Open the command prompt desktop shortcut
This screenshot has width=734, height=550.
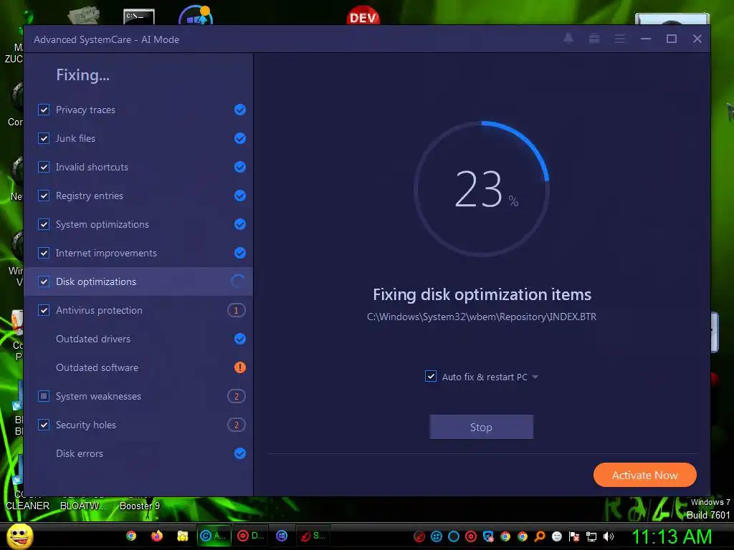[139, 17]
